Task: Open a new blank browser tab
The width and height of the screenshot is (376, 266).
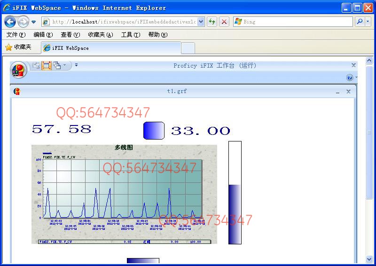Action: [x=188, y=48]
